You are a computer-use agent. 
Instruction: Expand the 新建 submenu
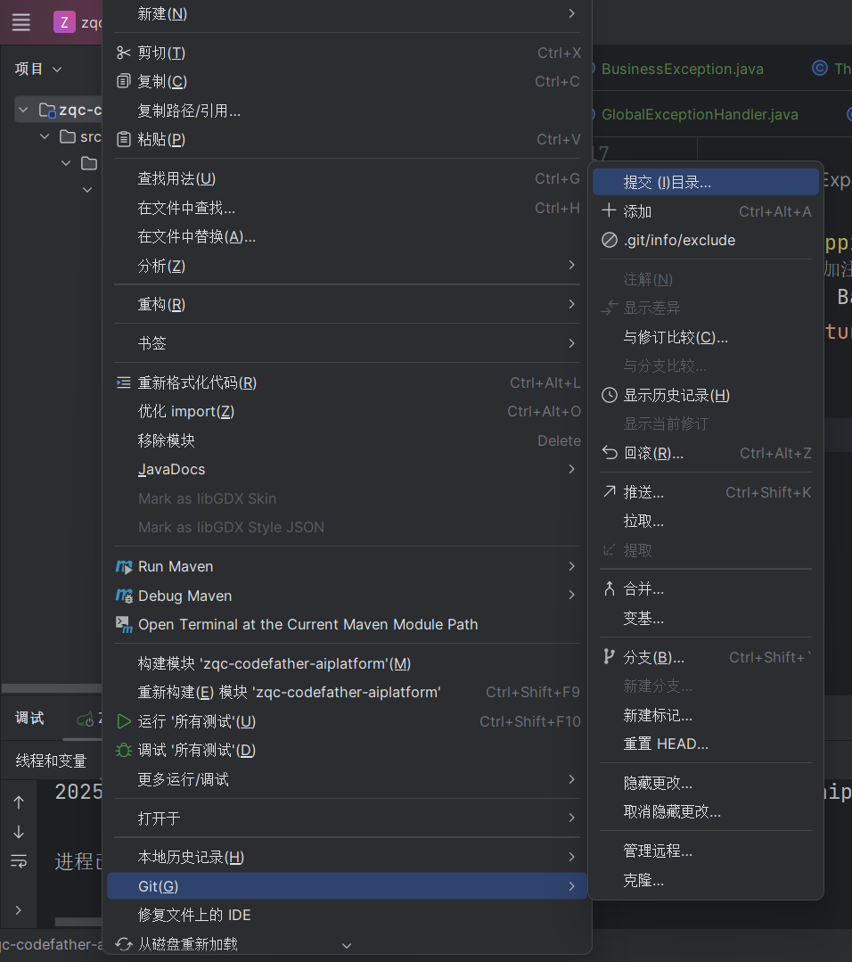click(x=348, y=13)
